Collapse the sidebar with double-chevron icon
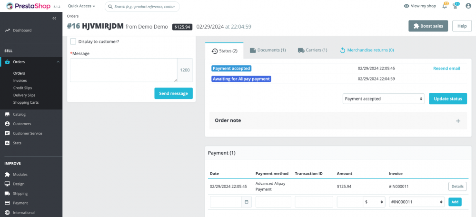476x217 pixels. pos(54,18)
